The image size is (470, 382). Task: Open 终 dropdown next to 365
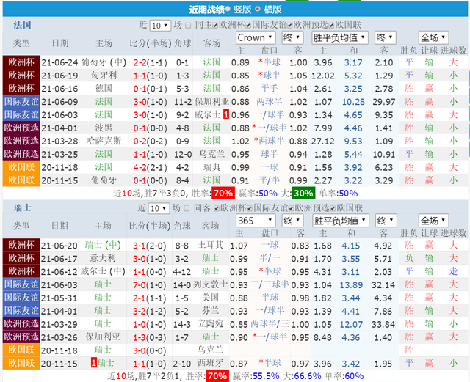pyautogui.click(x=292, y=221)
